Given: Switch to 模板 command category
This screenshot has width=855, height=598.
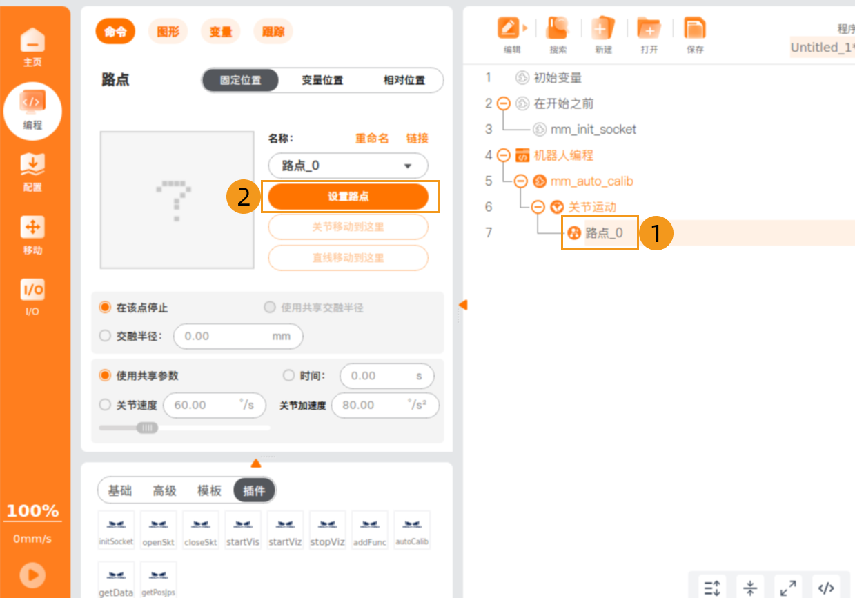Looking at the screenshot, I should coord(209,490).
